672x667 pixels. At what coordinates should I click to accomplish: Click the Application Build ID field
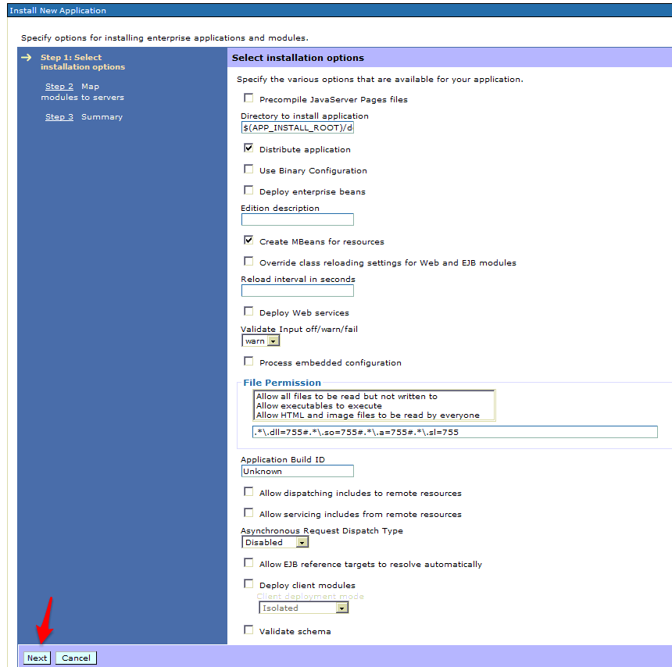coord(298,471)
